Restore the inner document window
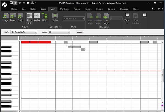Viewport: 165px width, 112px height. (159, 9)
